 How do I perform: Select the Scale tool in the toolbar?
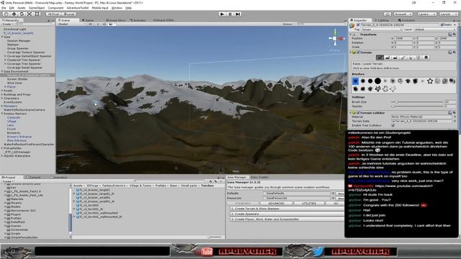30,14
